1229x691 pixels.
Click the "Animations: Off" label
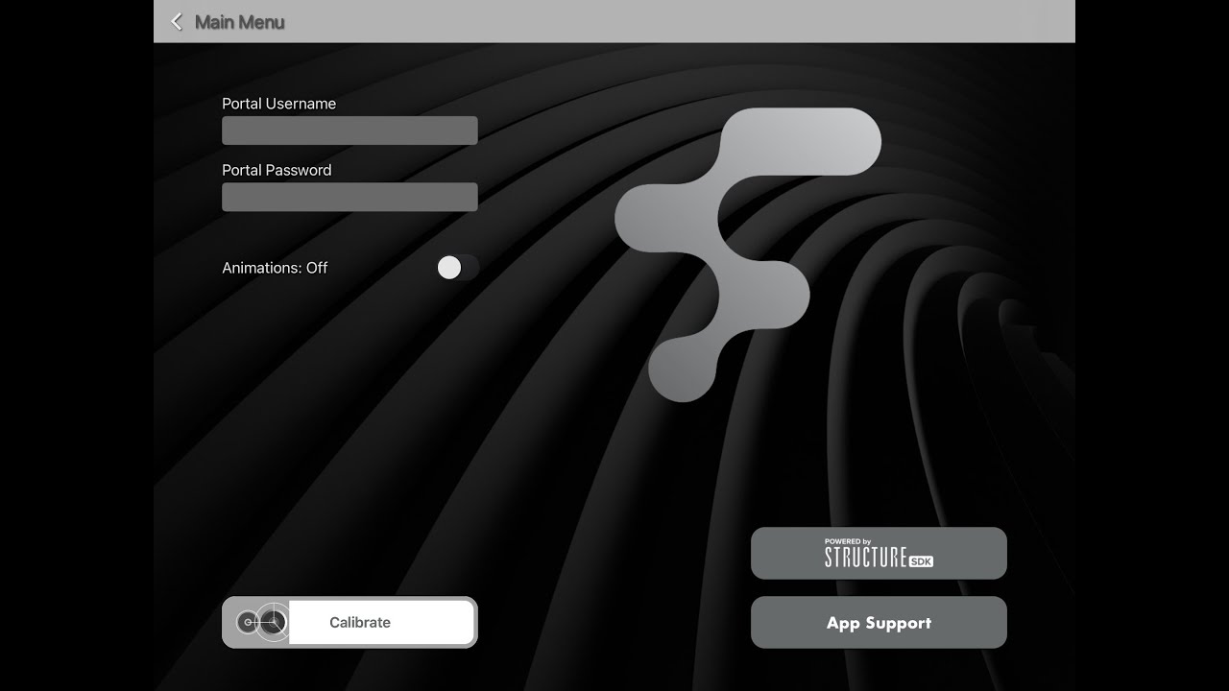pos(275,268)
